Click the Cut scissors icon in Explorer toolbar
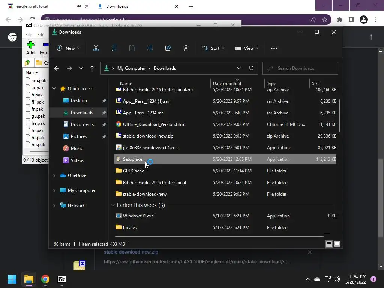 coord(96,48)
